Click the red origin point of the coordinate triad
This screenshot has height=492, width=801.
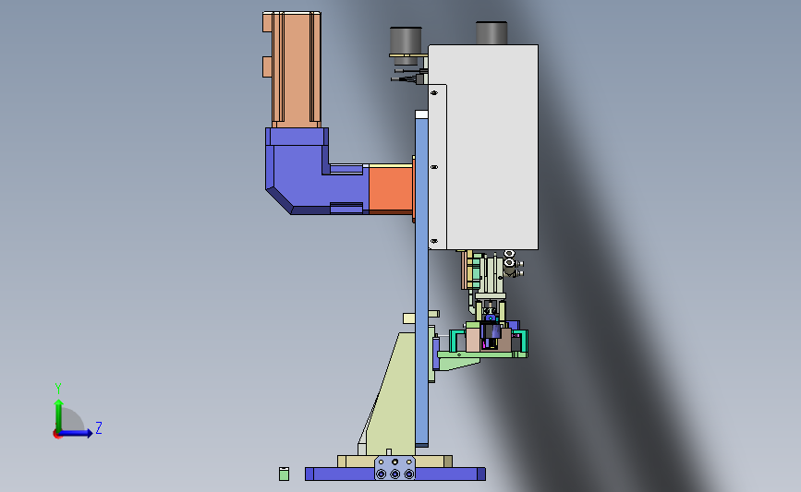pos(56,435)
